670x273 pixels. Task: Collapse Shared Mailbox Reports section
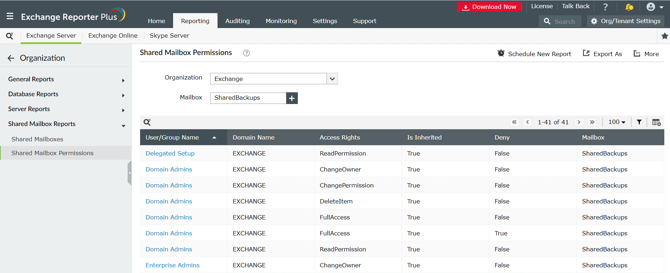123,126
